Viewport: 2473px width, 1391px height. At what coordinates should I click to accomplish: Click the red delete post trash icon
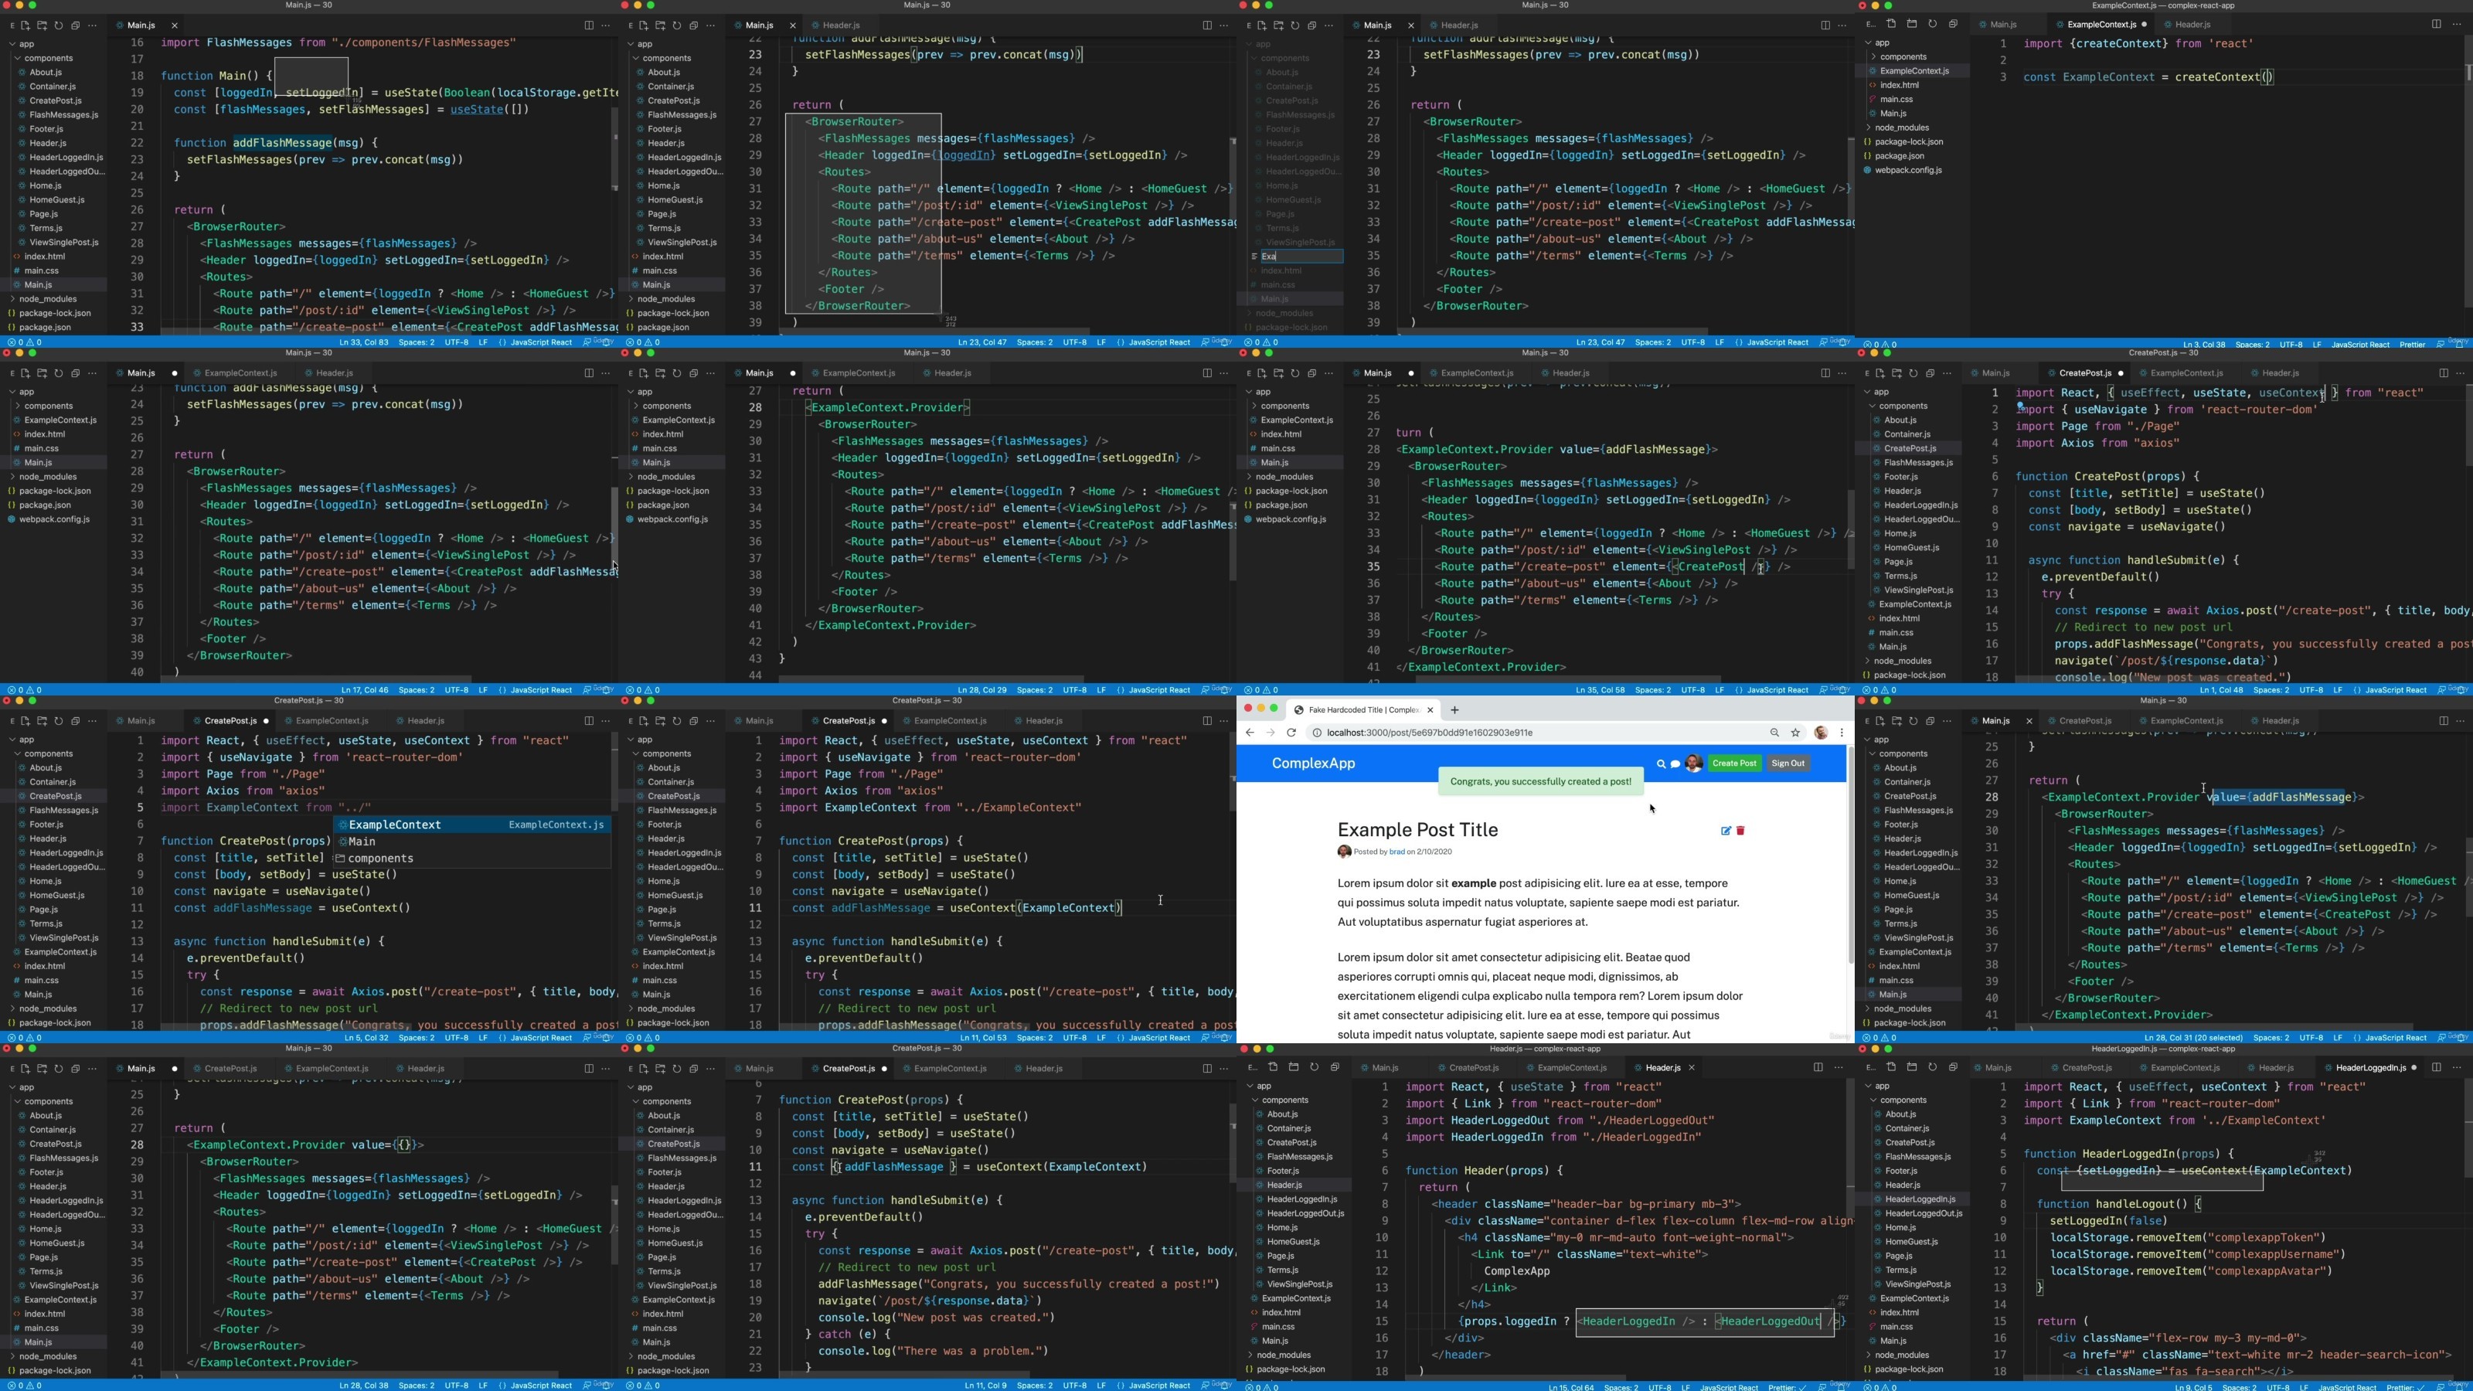[1740, 831]
